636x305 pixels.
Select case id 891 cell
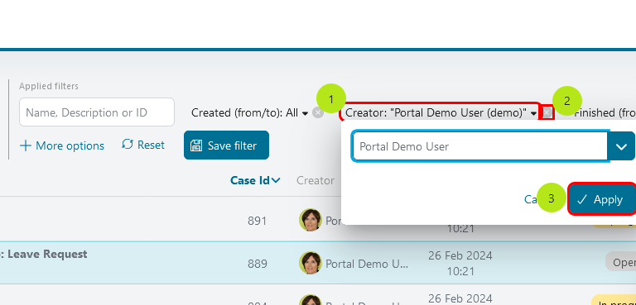coord(258,221)
